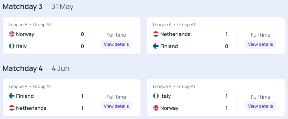This screenshot has width=288, height=119.
Task: View details for Norway vs Italy match
Action: click(116, 44)
